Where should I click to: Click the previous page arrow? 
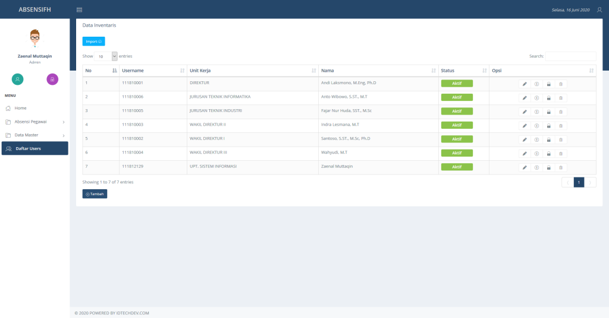(x=567, y=182)
